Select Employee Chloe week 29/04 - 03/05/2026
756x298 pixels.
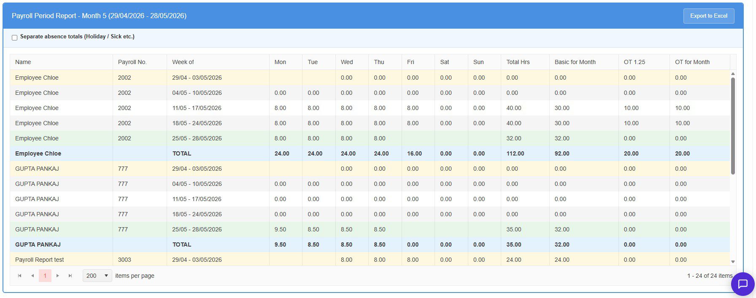(x=370, y=78)
